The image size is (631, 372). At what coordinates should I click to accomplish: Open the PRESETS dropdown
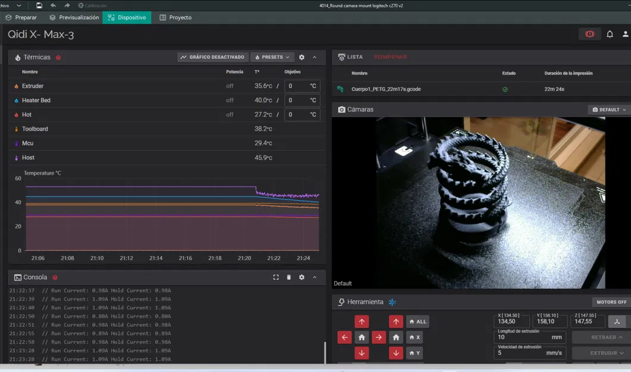pyautogui.click(x=272, y=57)
